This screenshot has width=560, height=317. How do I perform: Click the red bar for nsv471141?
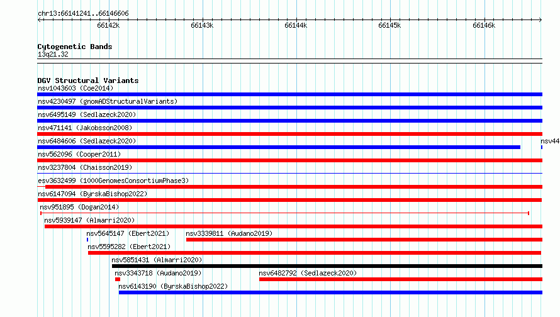(x=289, y=134)
